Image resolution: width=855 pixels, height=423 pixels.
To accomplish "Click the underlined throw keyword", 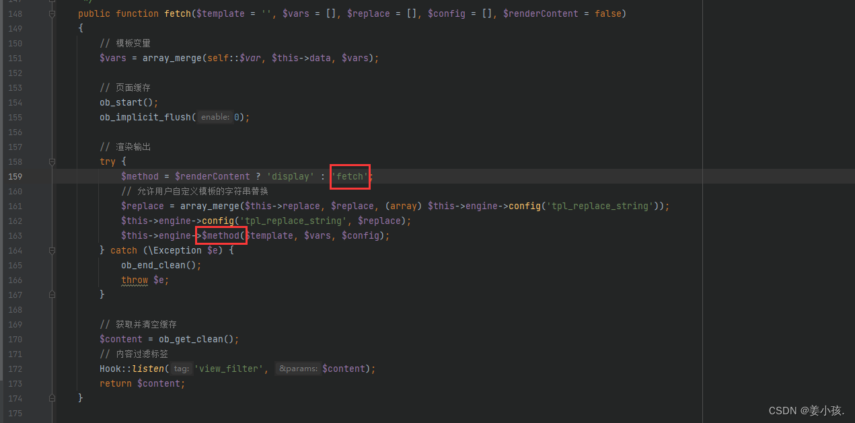I will (134, 280).
